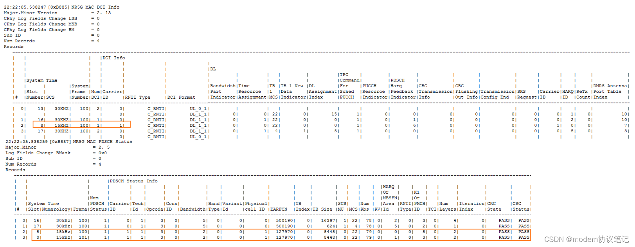Click "UL_0_1" format in DCI record 0 row
The height and width of the screenshot is (247, 635).
[198, 108]
